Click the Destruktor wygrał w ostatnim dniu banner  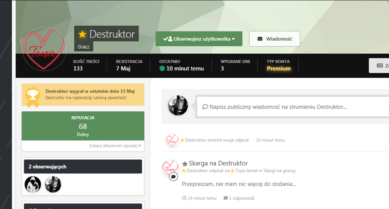(x=83, y=95)
